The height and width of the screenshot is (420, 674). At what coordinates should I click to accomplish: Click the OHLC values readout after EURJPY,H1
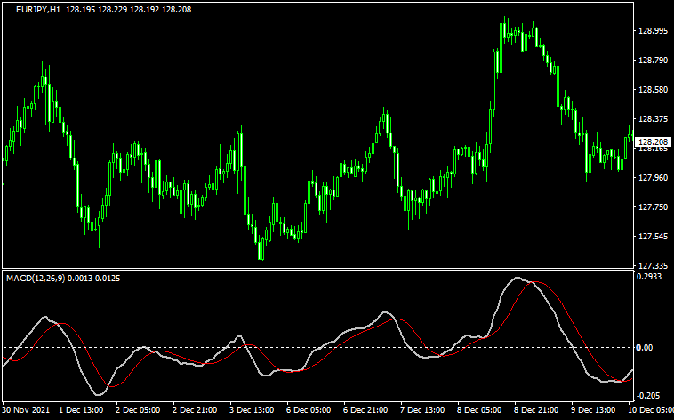click(129, 10)
